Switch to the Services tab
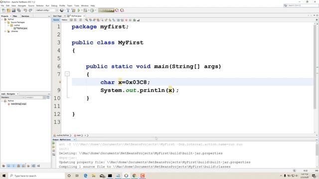 click(25, 16)
